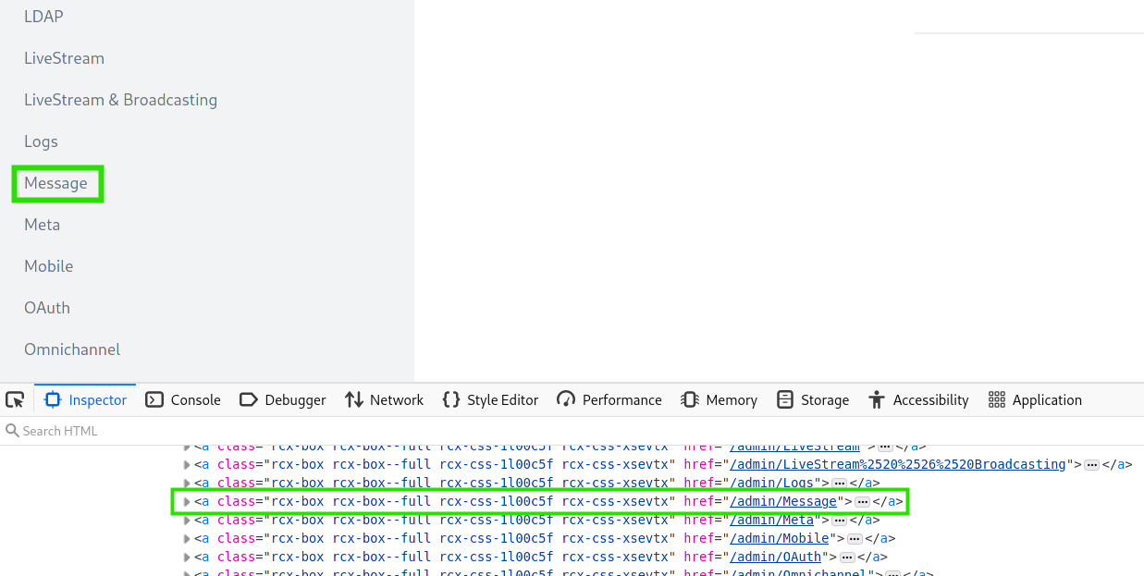This screenshot has height=576, width=1144.
Task: Click ellipsis badge in LiveStream Broadcasting row
Action: 1091,465
